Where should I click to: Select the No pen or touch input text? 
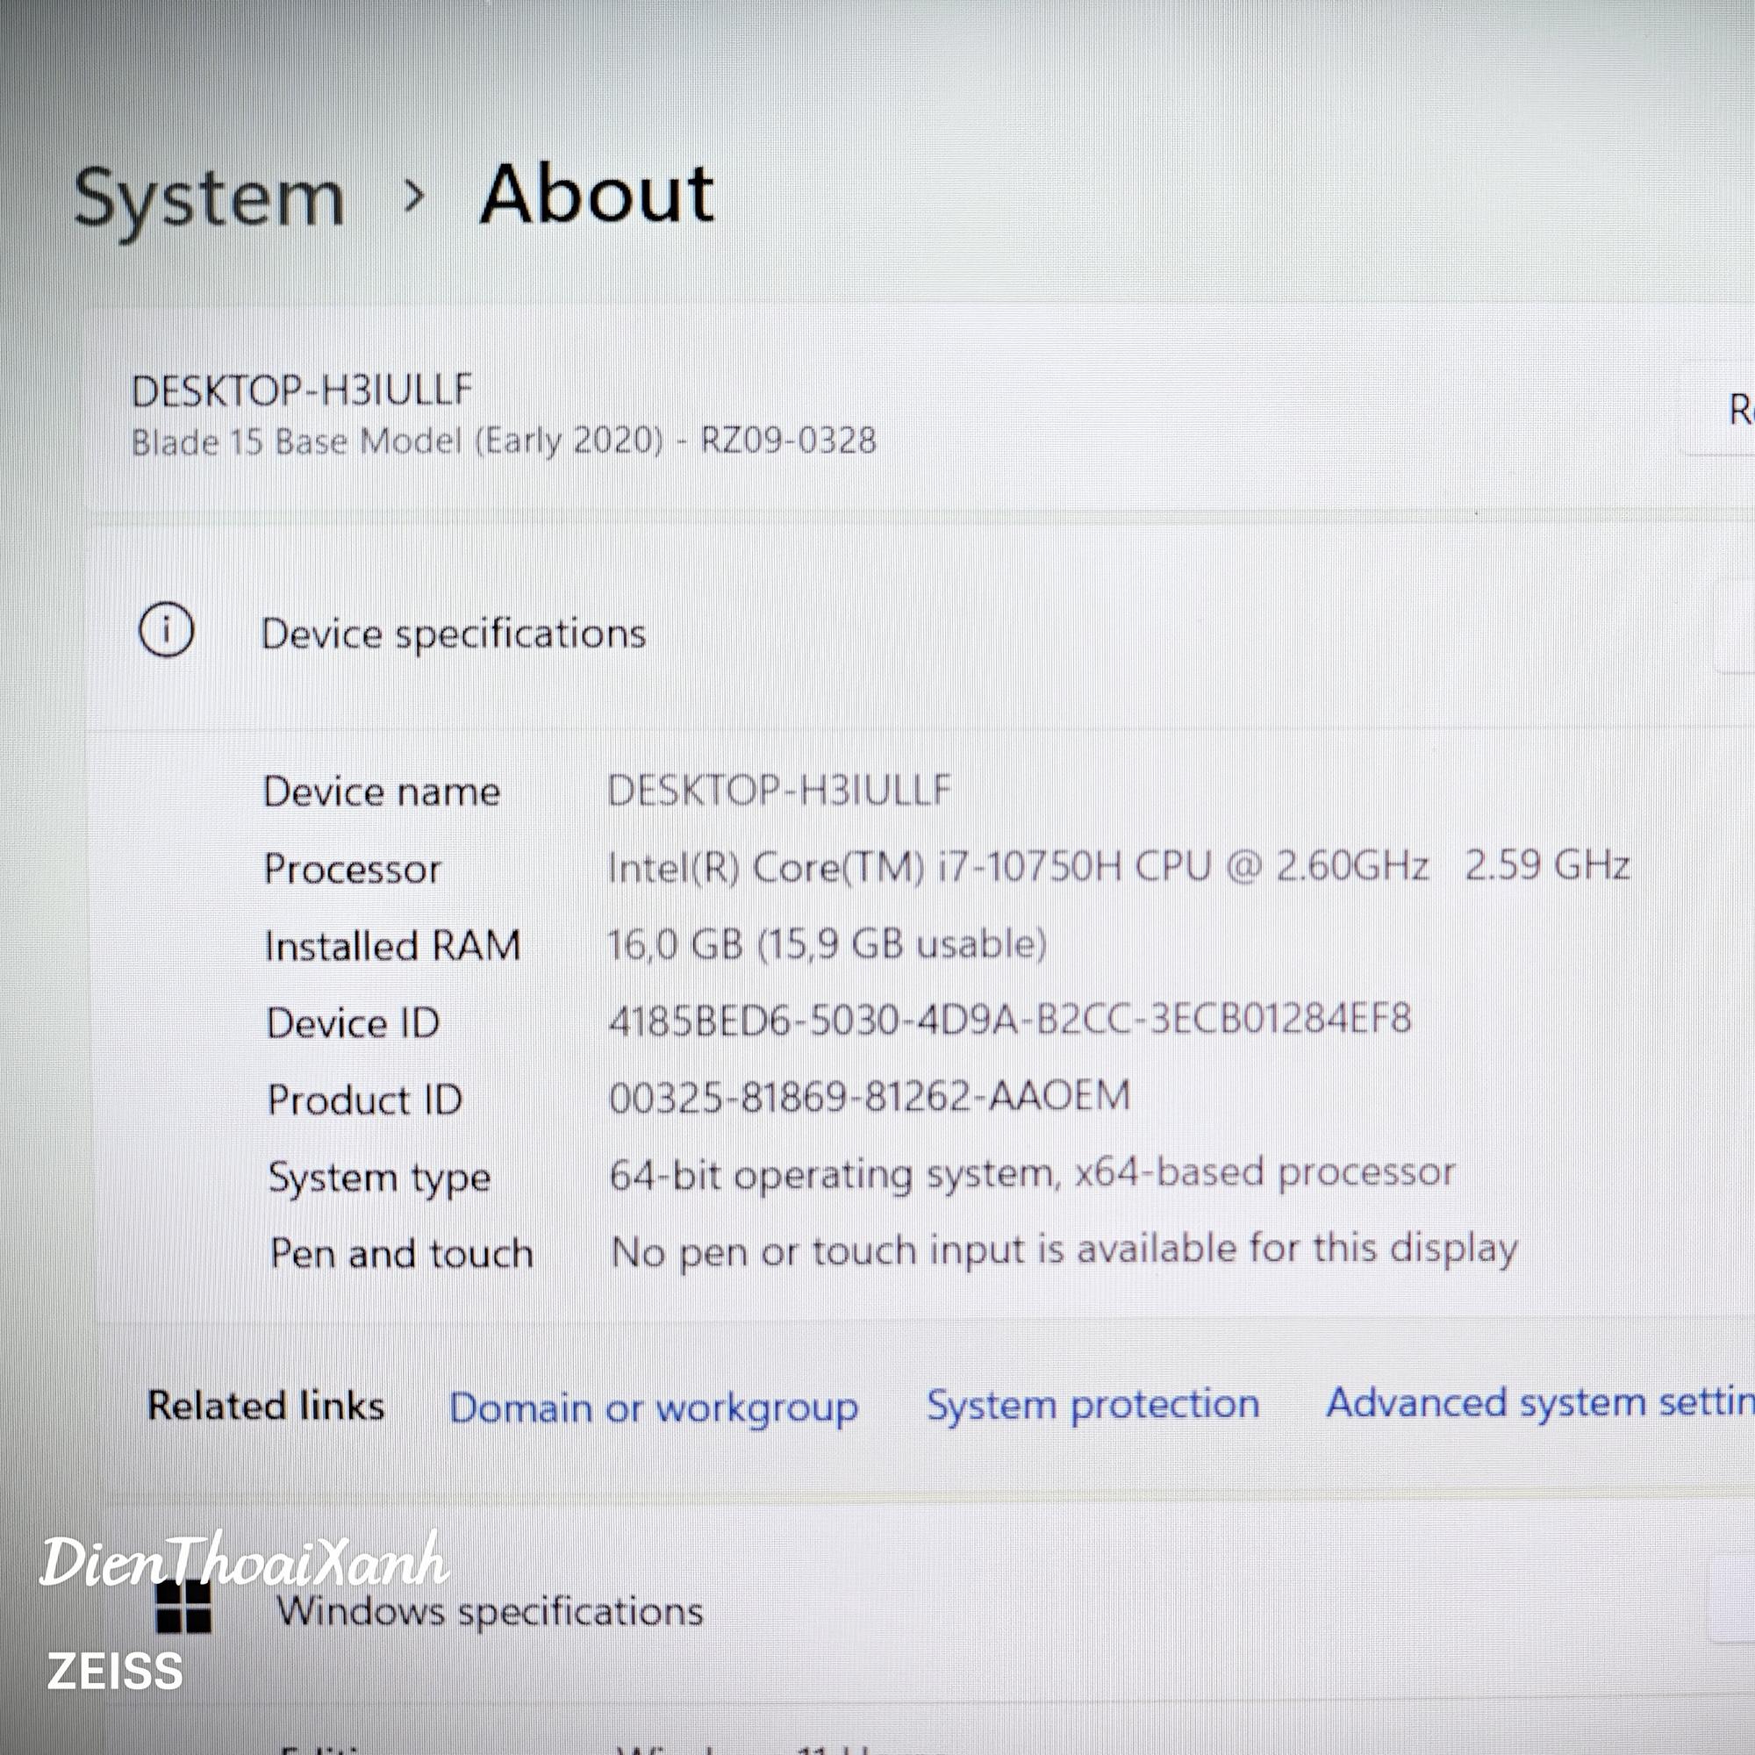[x=1064, y=1250]
